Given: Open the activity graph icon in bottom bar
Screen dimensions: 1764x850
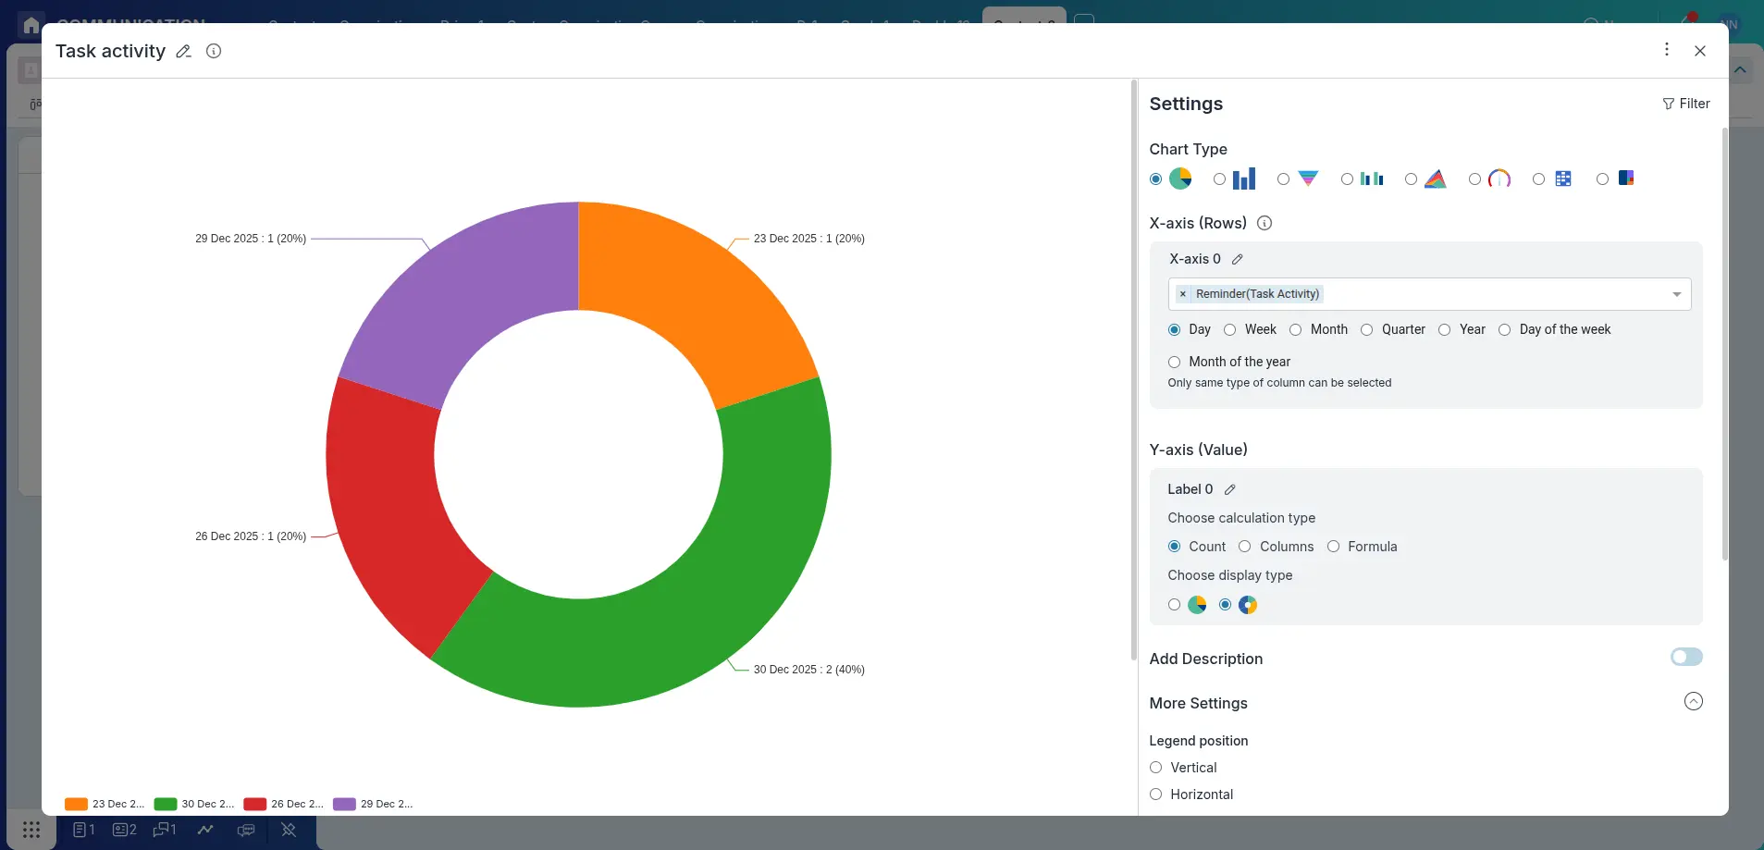Looking at the screenshot, I should point(205,830).
